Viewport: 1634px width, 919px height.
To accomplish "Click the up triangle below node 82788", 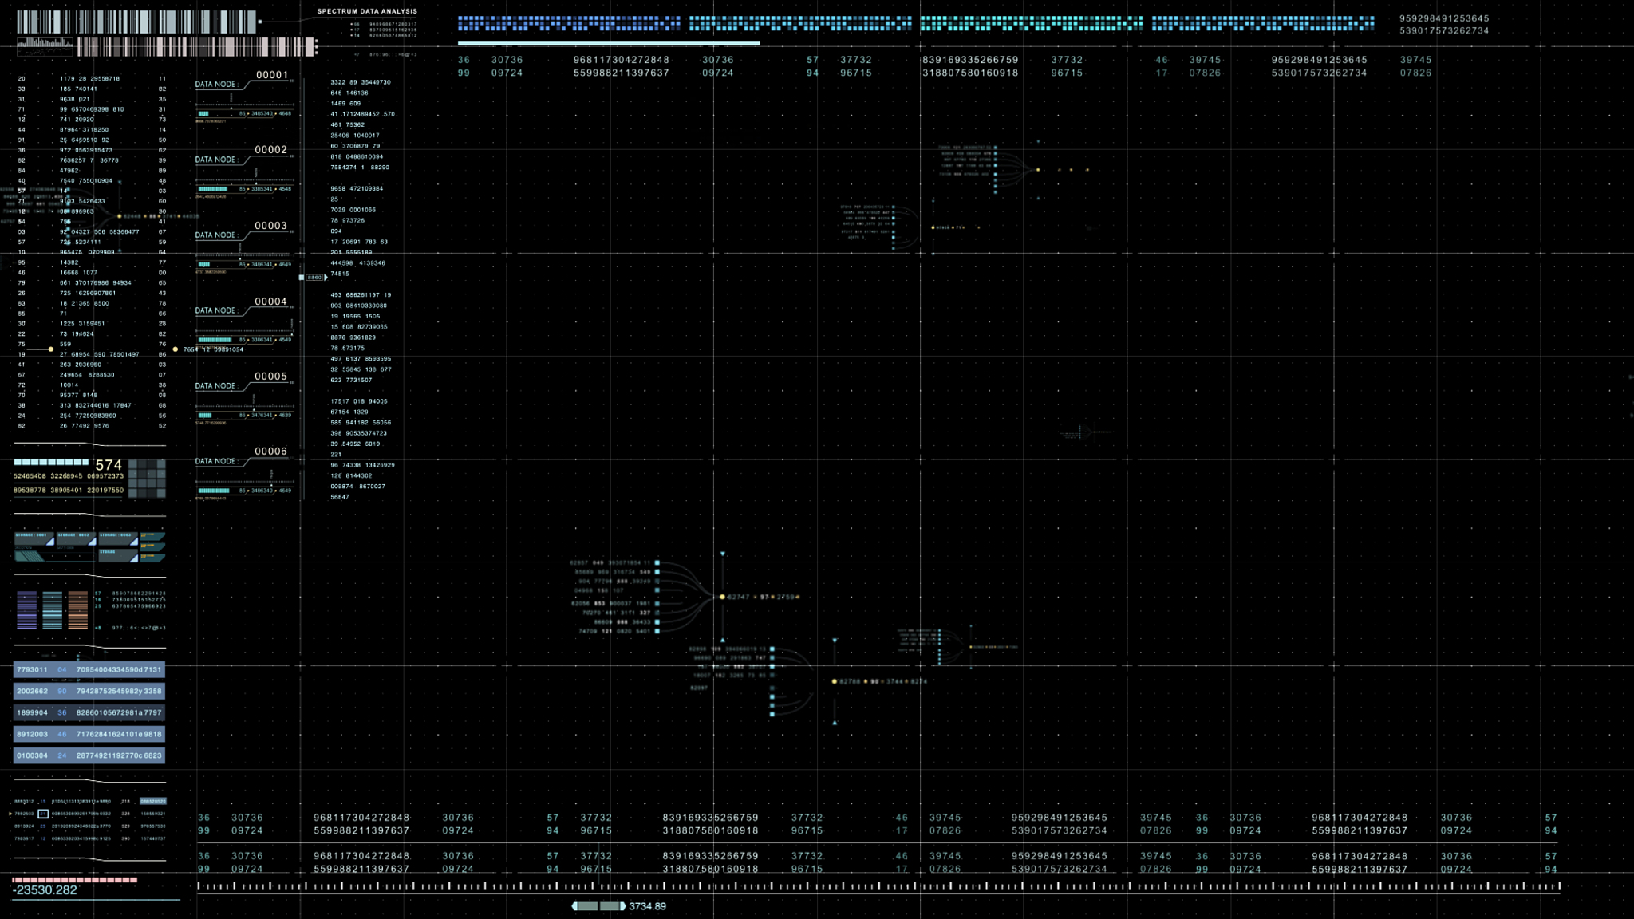I will [x=835, y=723].
